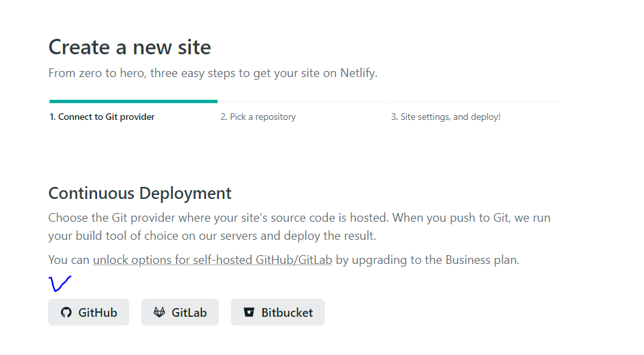Open the unlock options for self-hosted GitHub/GitLab link

212,260
